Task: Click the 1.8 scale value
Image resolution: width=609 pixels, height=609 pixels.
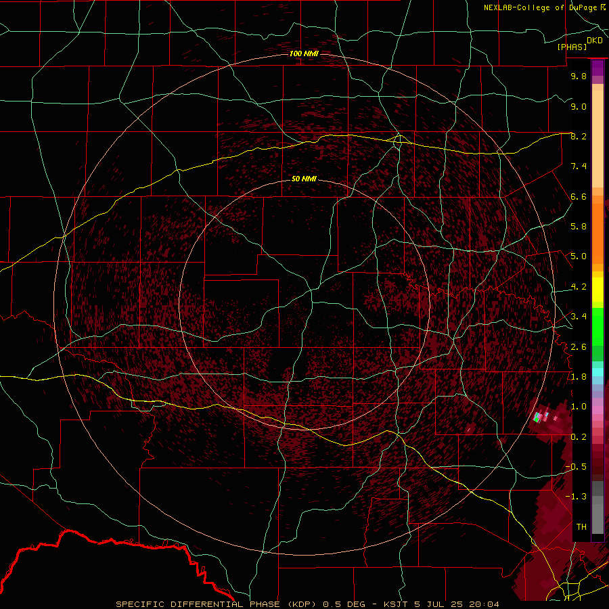Action: point(579,377)
